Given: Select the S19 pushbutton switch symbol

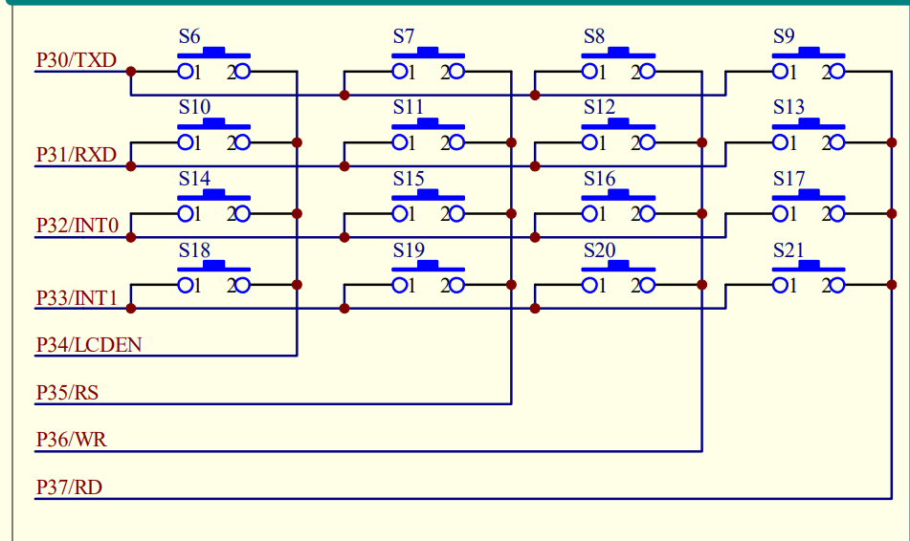Looking at the screenshot, I should (428, 276).
